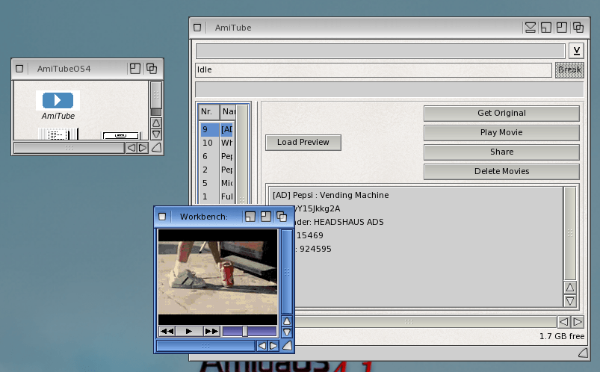Click the Get Original button
The height and width of the screenshot is (372, 600).
(501, 113)
